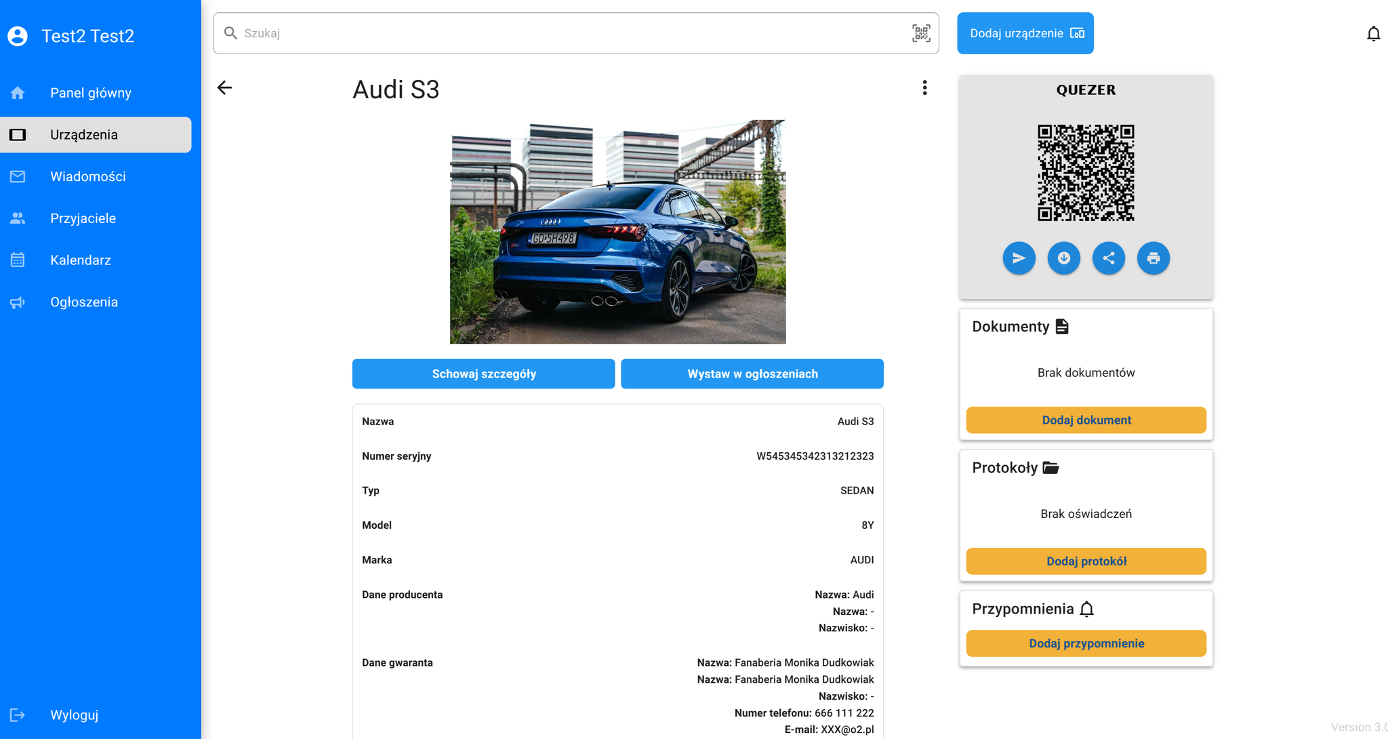Download the QR code
Image resolution: width=1388 pixels, height=739 pixels.
tap(1063, 258)
